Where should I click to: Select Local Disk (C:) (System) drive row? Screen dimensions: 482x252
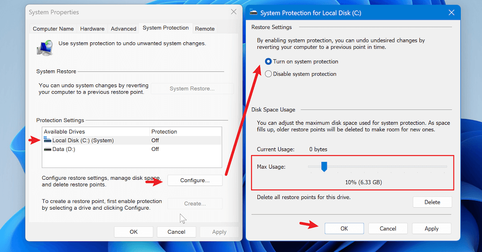pos(132,140)
